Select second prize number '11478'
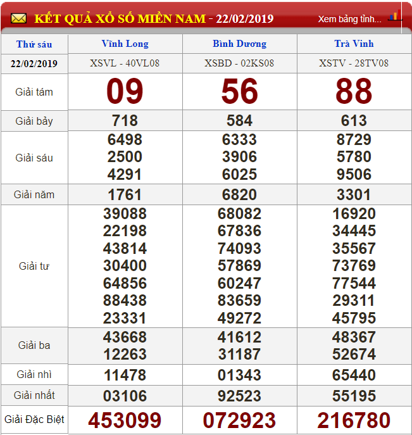Image resolution: width=412 pixels, height=435 pixels. 125,375
